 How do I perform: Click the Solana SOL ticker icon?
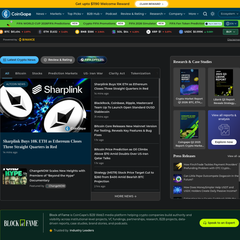114,32
